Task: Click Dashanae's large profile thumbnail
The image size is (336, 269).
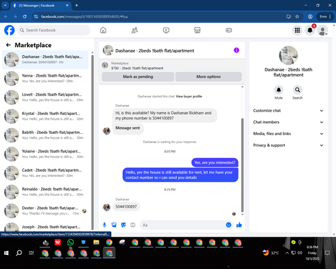Action: pyautogui.click(x=288, y=55)
